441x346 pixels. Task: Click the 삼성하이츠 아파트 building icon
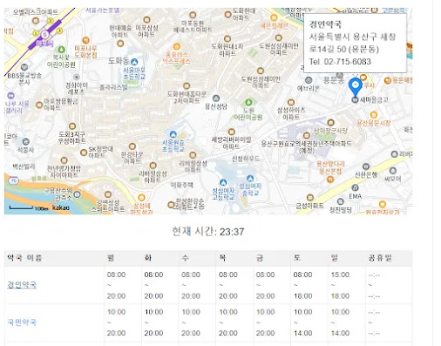tap(291, 102)
